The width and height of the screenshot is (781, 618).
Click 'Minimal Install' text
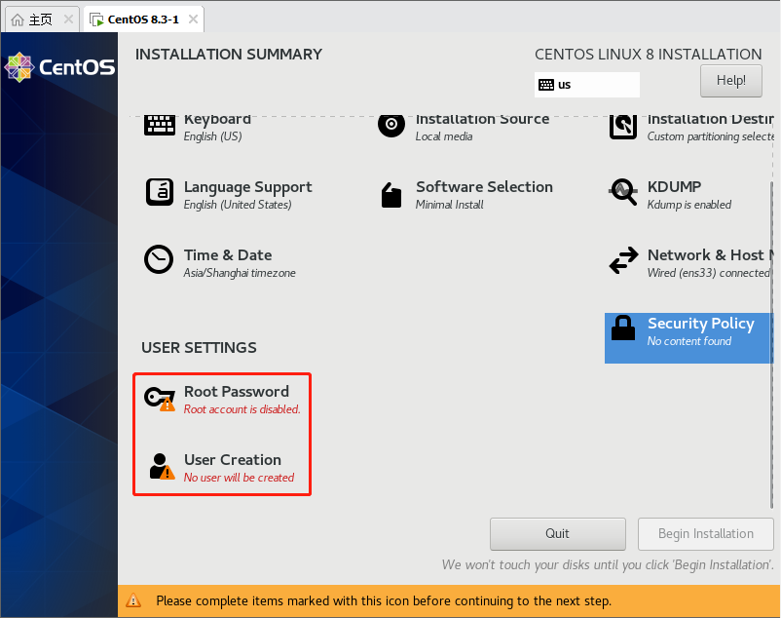tap(450, 205)
